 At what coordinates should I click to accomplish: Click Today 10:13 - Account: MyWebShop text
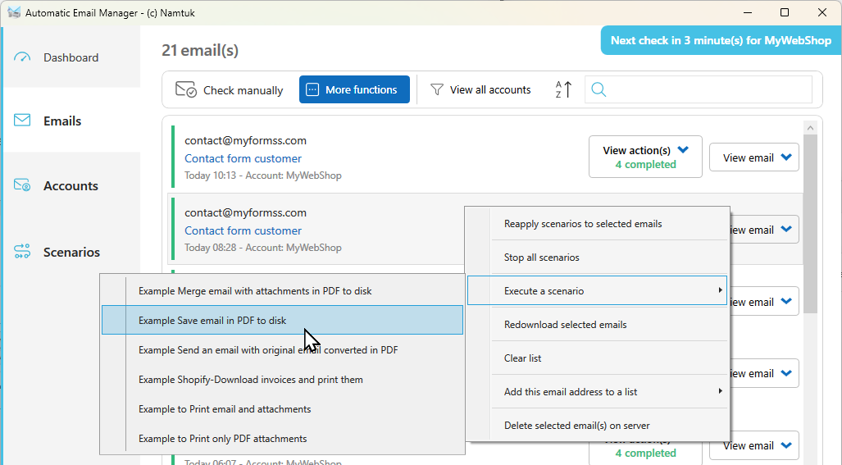[262, 176]
